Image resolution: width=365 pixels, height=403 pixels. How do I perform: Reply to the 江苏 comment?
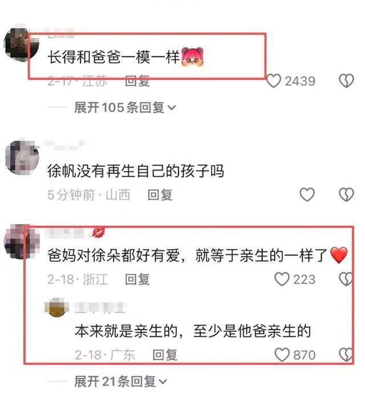(x=137, y=81)
